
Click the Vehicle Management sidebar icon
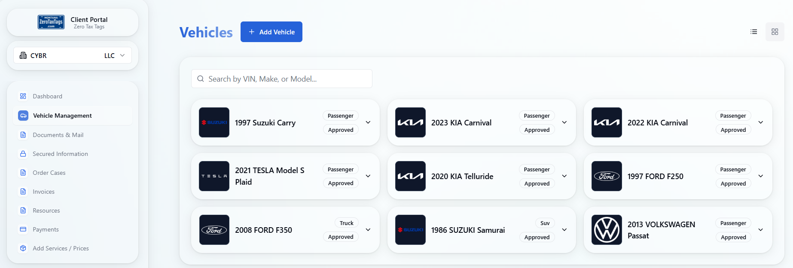[23, 116]
